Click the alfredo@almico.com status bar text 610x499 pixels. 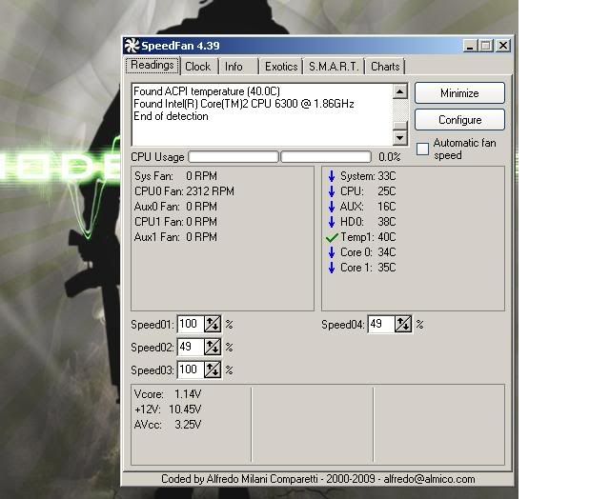pos(430,479)
